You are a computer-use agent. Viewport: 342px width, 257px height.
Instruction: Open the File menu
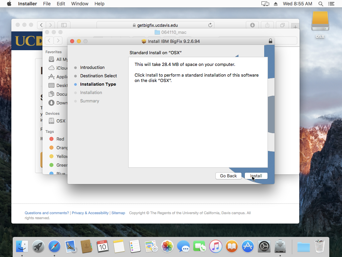[47, 4]
